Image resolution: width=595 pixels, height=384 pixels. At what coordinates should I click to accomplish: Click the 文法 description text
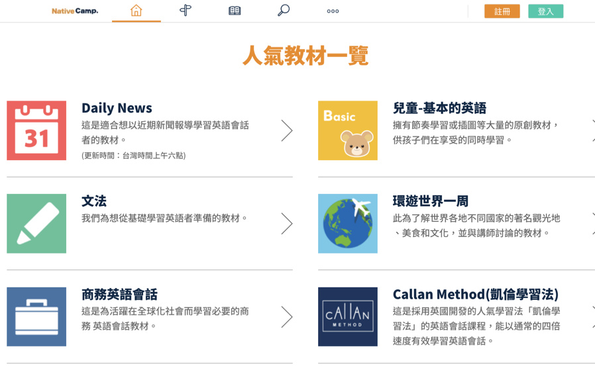(164, 218)
